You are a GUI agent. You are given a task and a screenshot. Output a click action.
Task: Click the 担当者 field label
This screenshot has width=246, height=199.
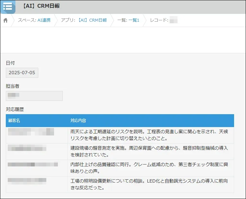pos(13,86)
